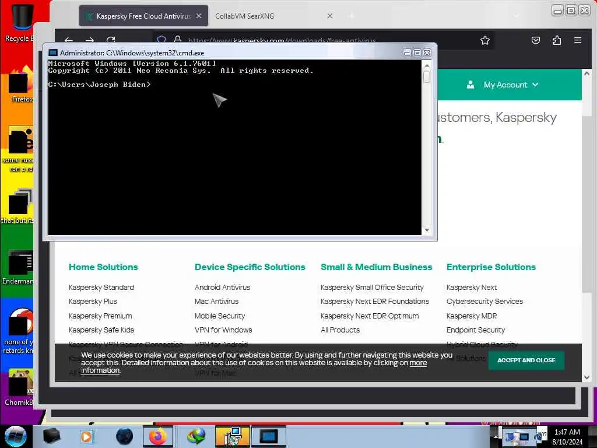Screen dimensions: 597x448
Task: Open Kaspersky Next EDR Optimum link
Action: tap(369, 316)
